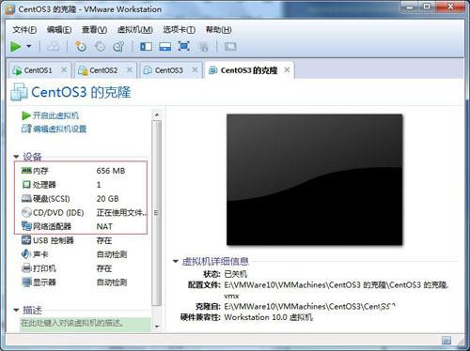Click the green power-on play icon in toolbar
This screenshot has width=470, height=351.
[16, 47]
